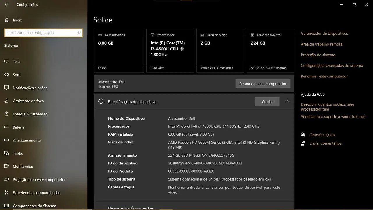Open Configurações avançadas do sistema link
This screenshot has height=210, width=373.
[x=332, y=65]
